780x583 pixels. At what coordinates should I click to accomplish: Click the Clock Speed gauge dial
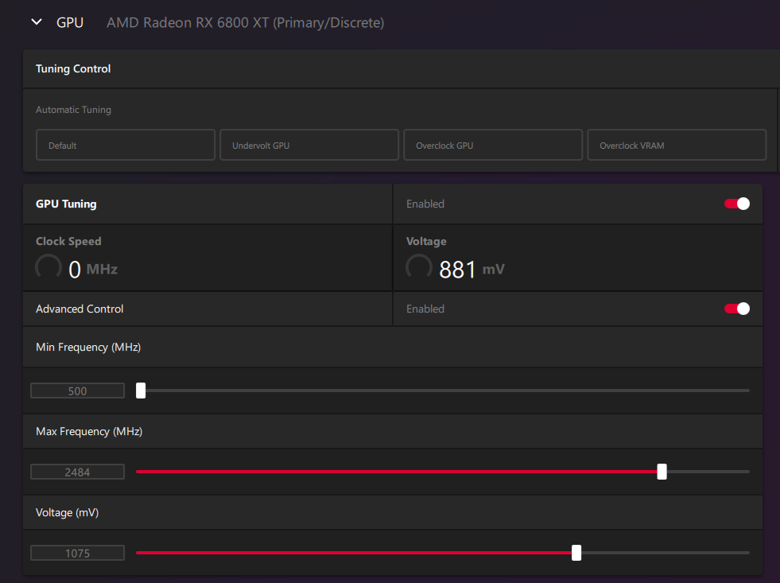pos(49,267)
